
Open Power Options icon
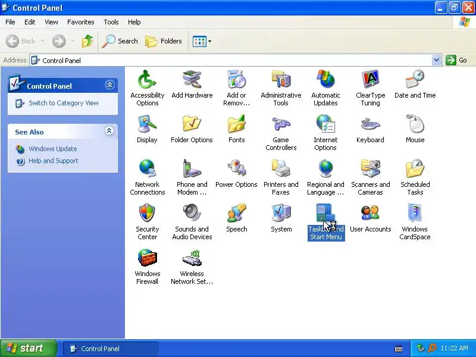(236, 168)
